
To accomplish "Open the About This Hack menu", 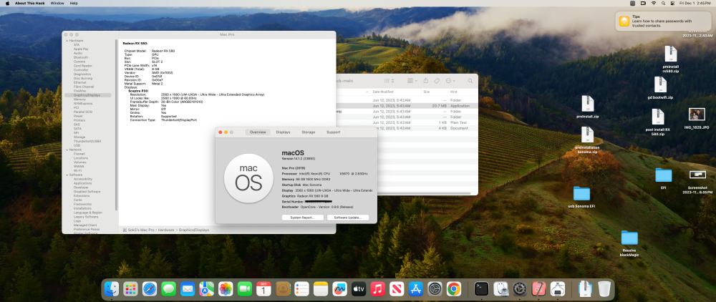I will coord(29,3).
